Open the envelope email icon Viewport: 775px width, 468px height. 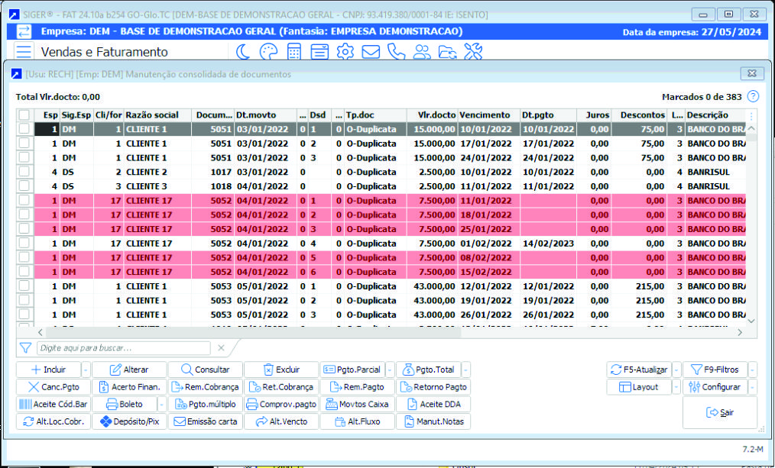[x=371, y=51]
